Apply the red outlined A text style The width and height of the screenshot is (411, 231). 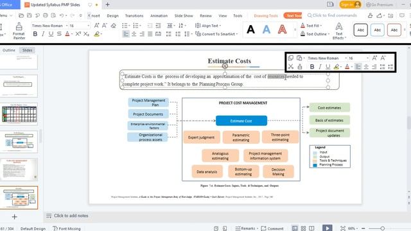[x=282, y=30]
